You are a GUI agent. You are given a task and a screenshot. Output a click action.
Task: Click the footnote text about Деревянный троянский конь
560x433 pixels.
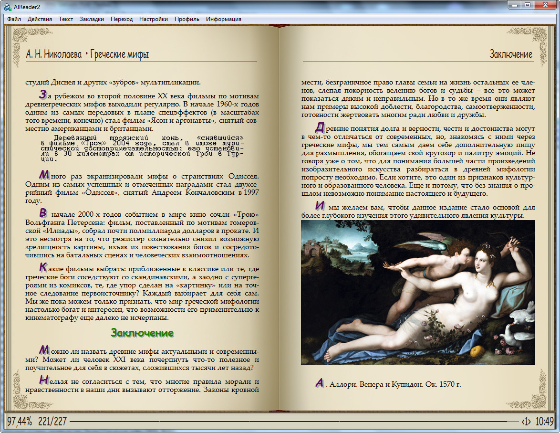[x=142, y=148]
